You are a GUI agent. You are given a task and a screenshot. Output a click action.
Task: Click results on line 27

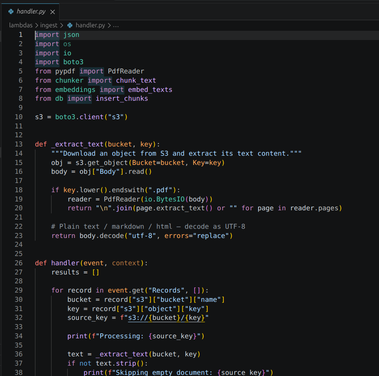pos(65,273)
